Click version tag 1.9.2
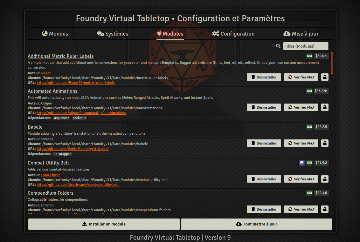This screenshot has height=242, width=360. (322, 163)
